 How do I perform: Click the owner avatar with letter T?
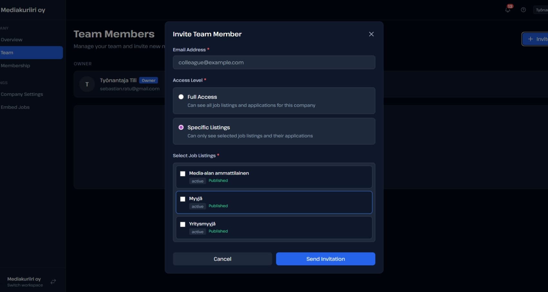coord(87,84)
